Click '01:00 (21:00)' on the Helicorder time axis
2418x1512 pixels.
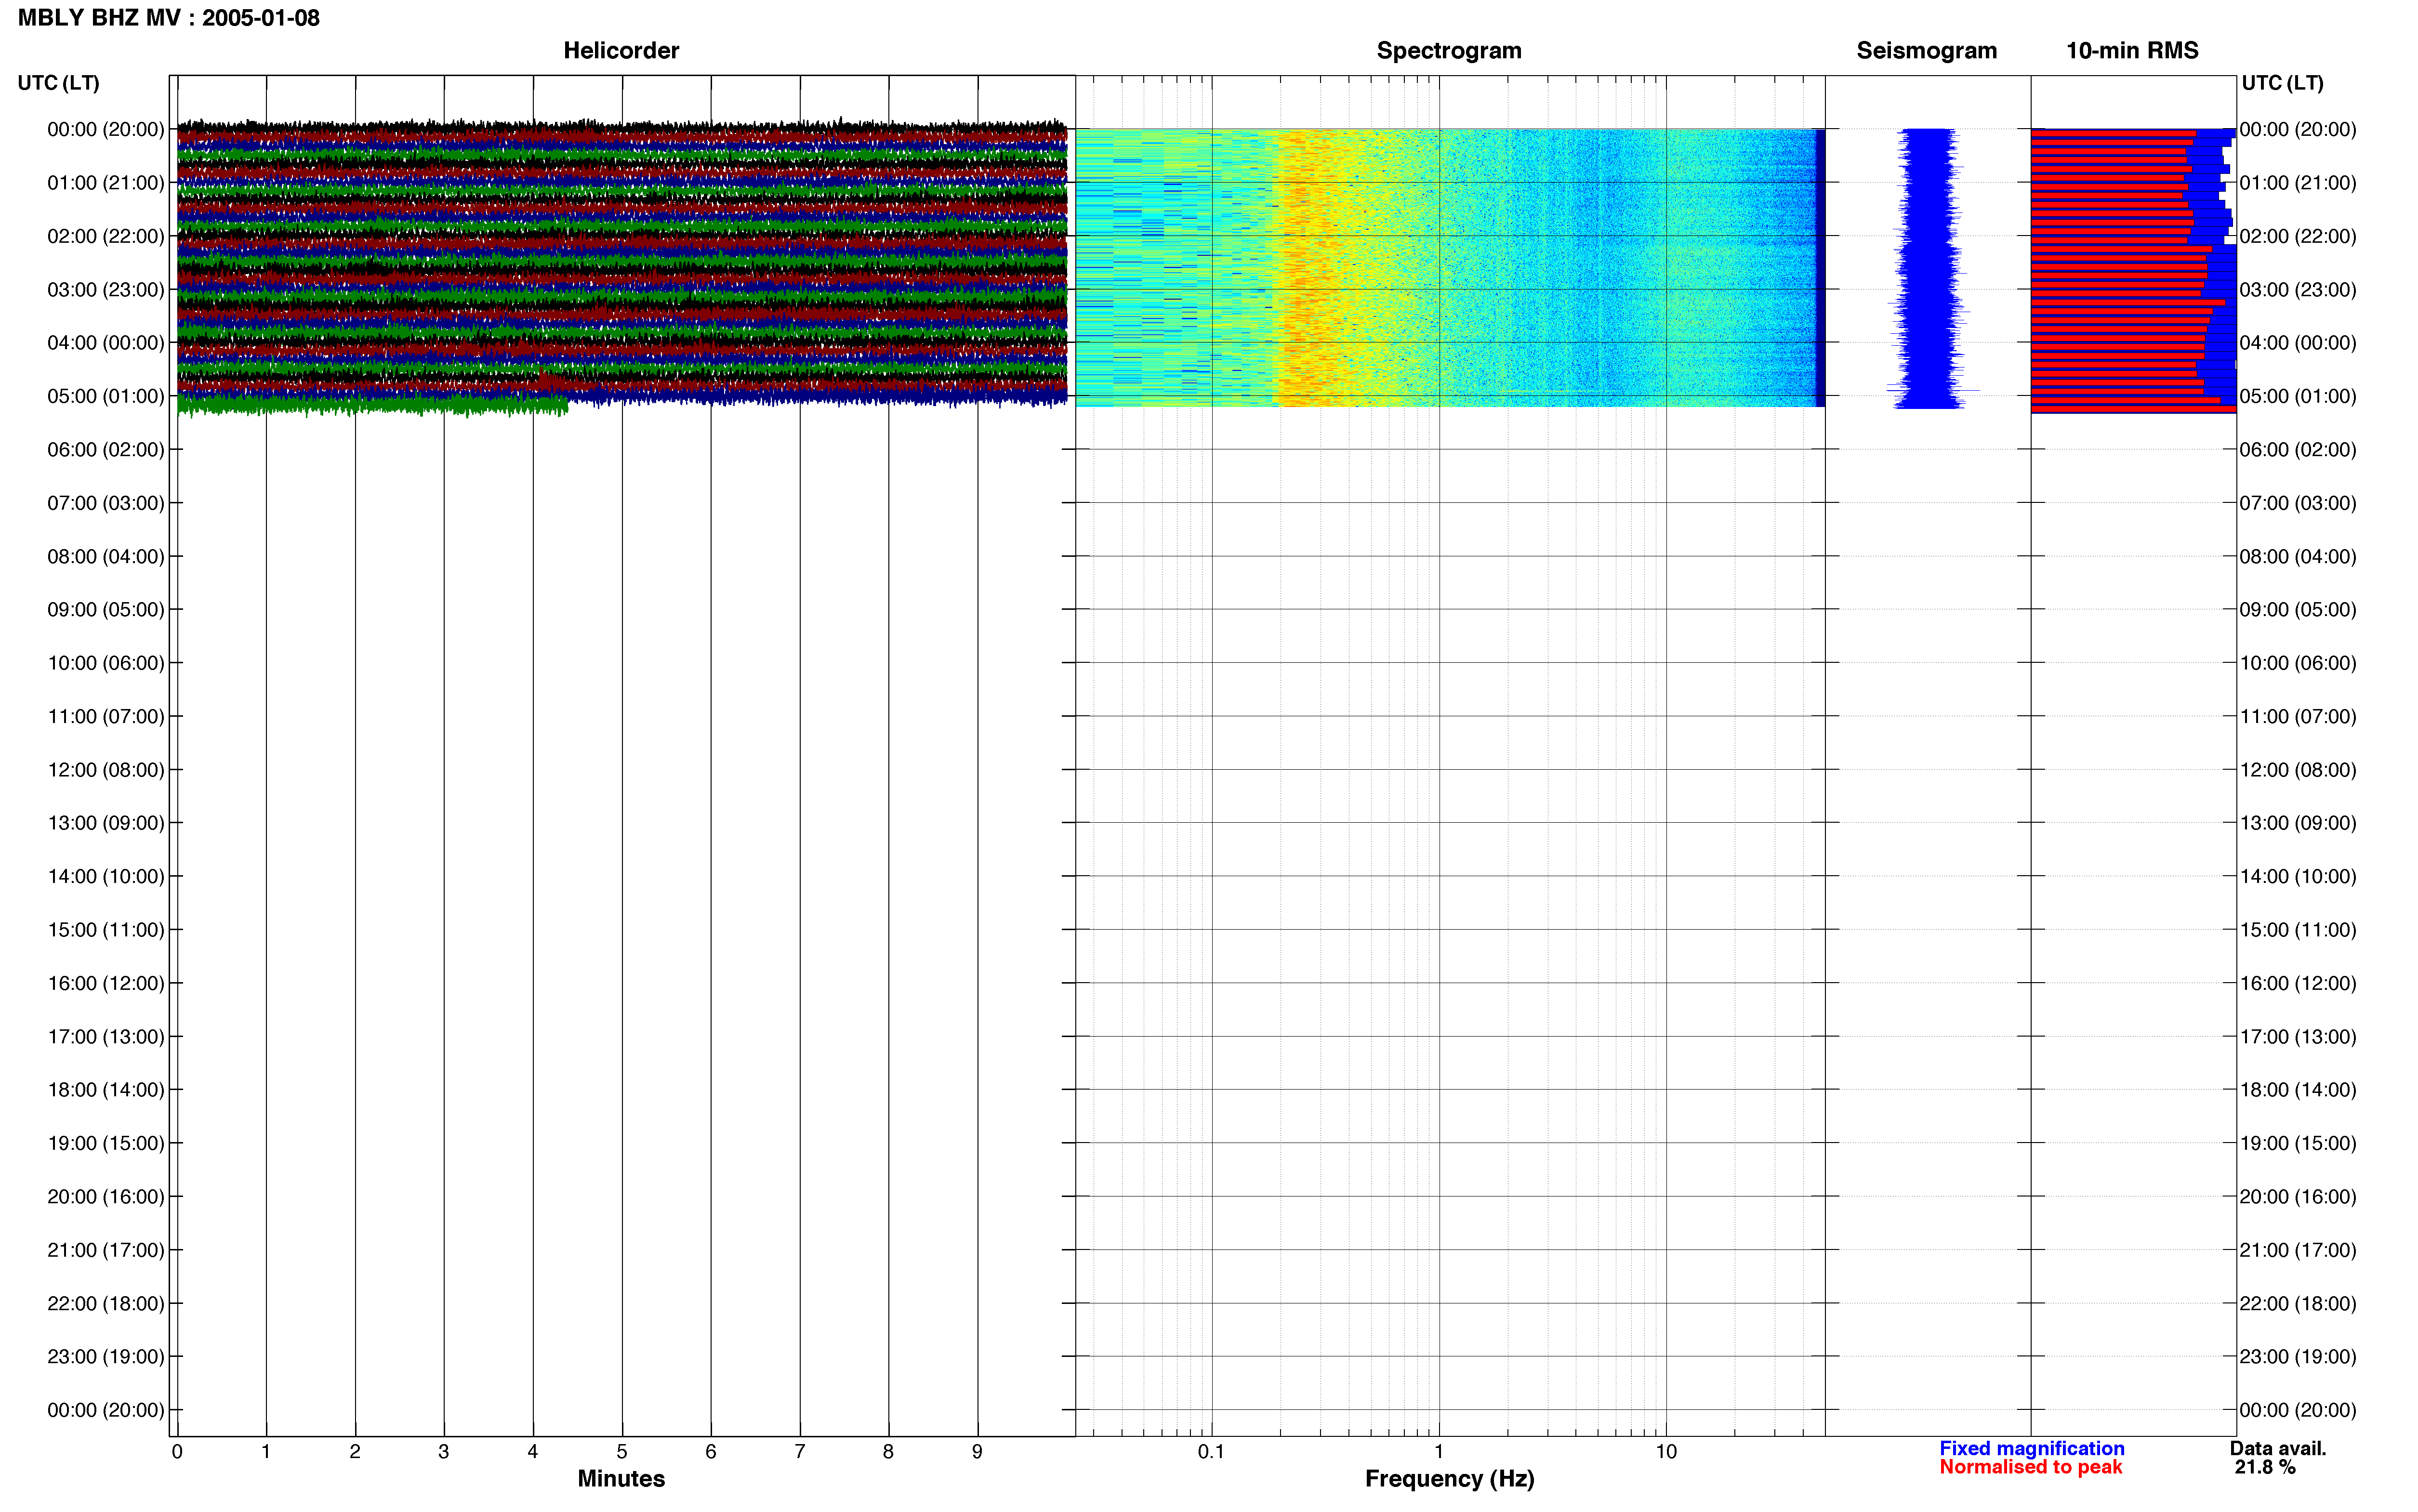[106, 183]
